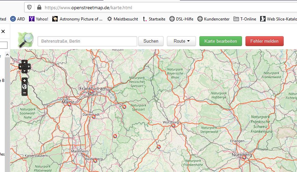Open the ARD bookmark
The width and height of the screenshot is (297, 172).
coord(18,19)
